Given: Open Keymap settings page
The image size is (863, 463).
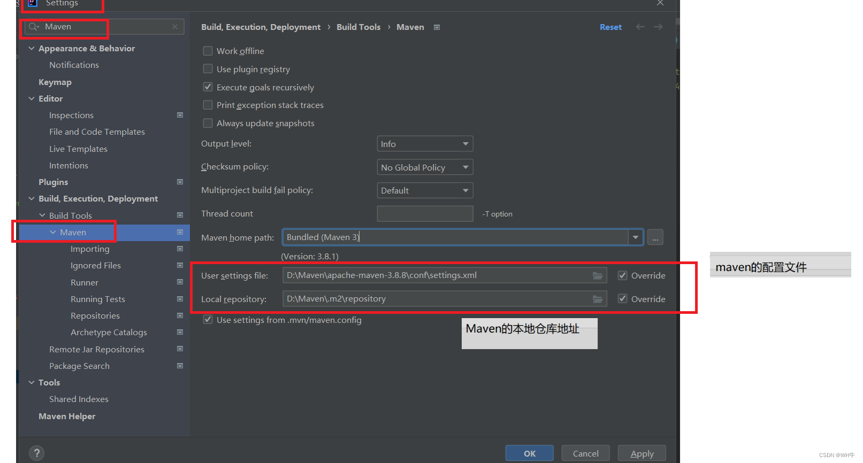Looking at the screenshot, I should (55, 82).
